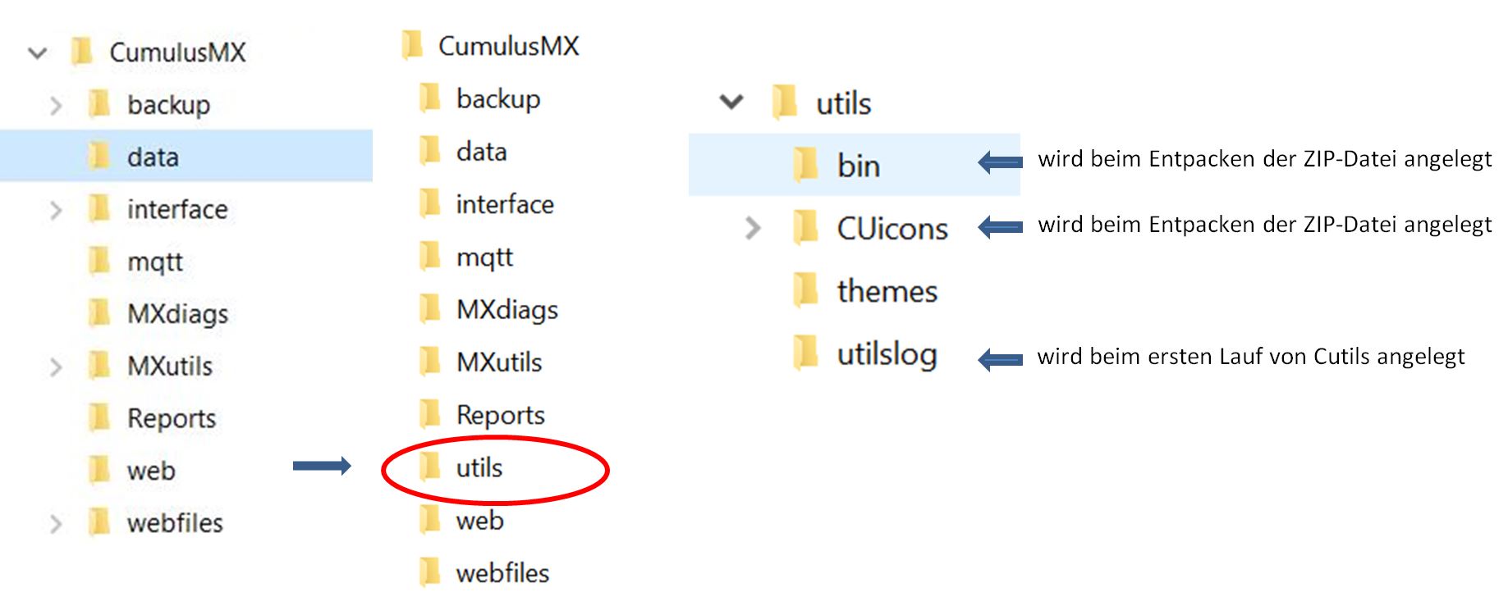The height and width of the screenshot is (606, 1508).
Task: Select the highlighted data folder
Action: 153,157
